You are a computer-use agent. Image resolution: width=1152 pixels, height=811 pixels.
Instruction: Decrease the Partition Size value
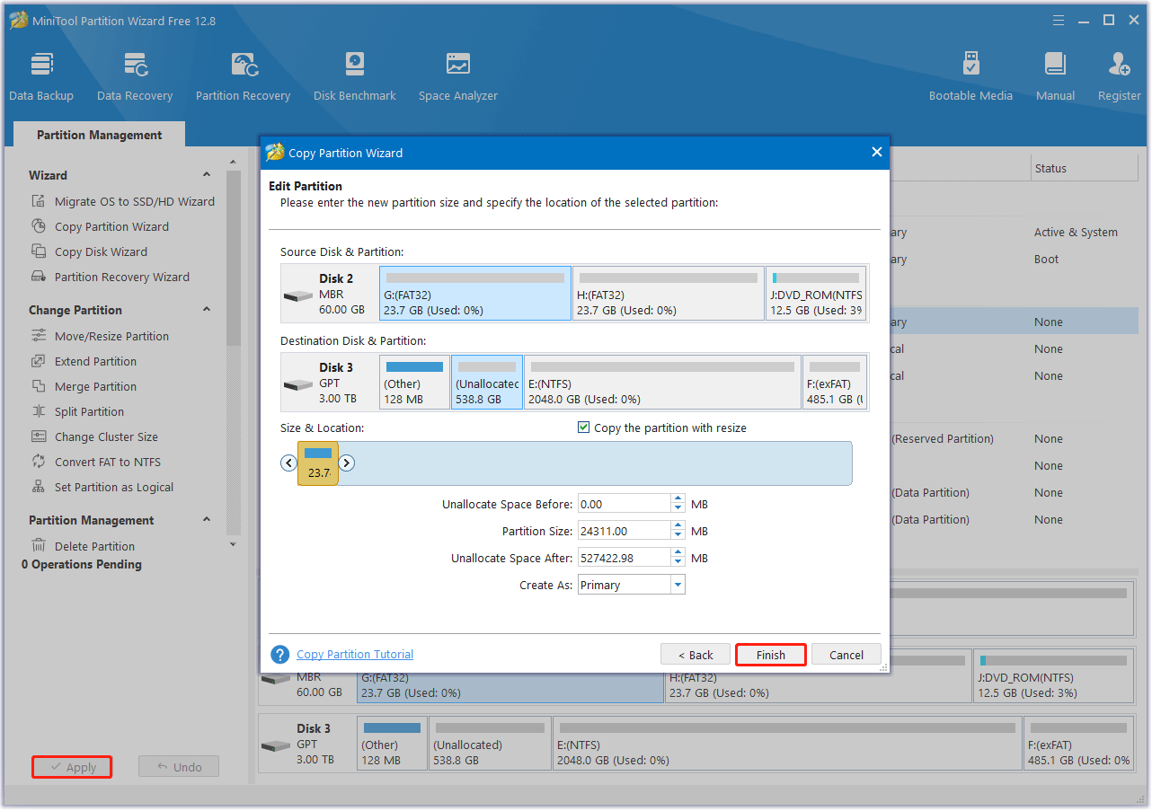(x=678, y=536)
